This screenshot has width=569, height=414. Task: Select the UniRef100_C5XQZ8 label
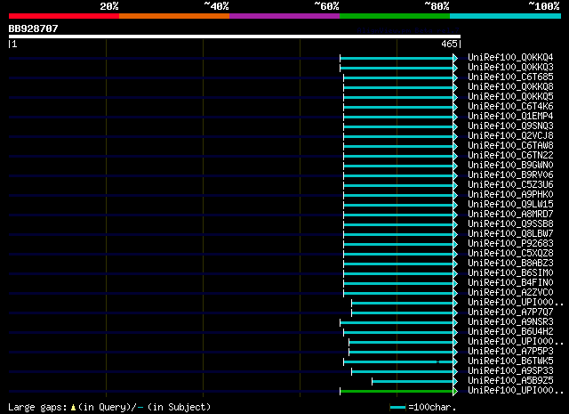pyautogui.click(x=510, y=254)
